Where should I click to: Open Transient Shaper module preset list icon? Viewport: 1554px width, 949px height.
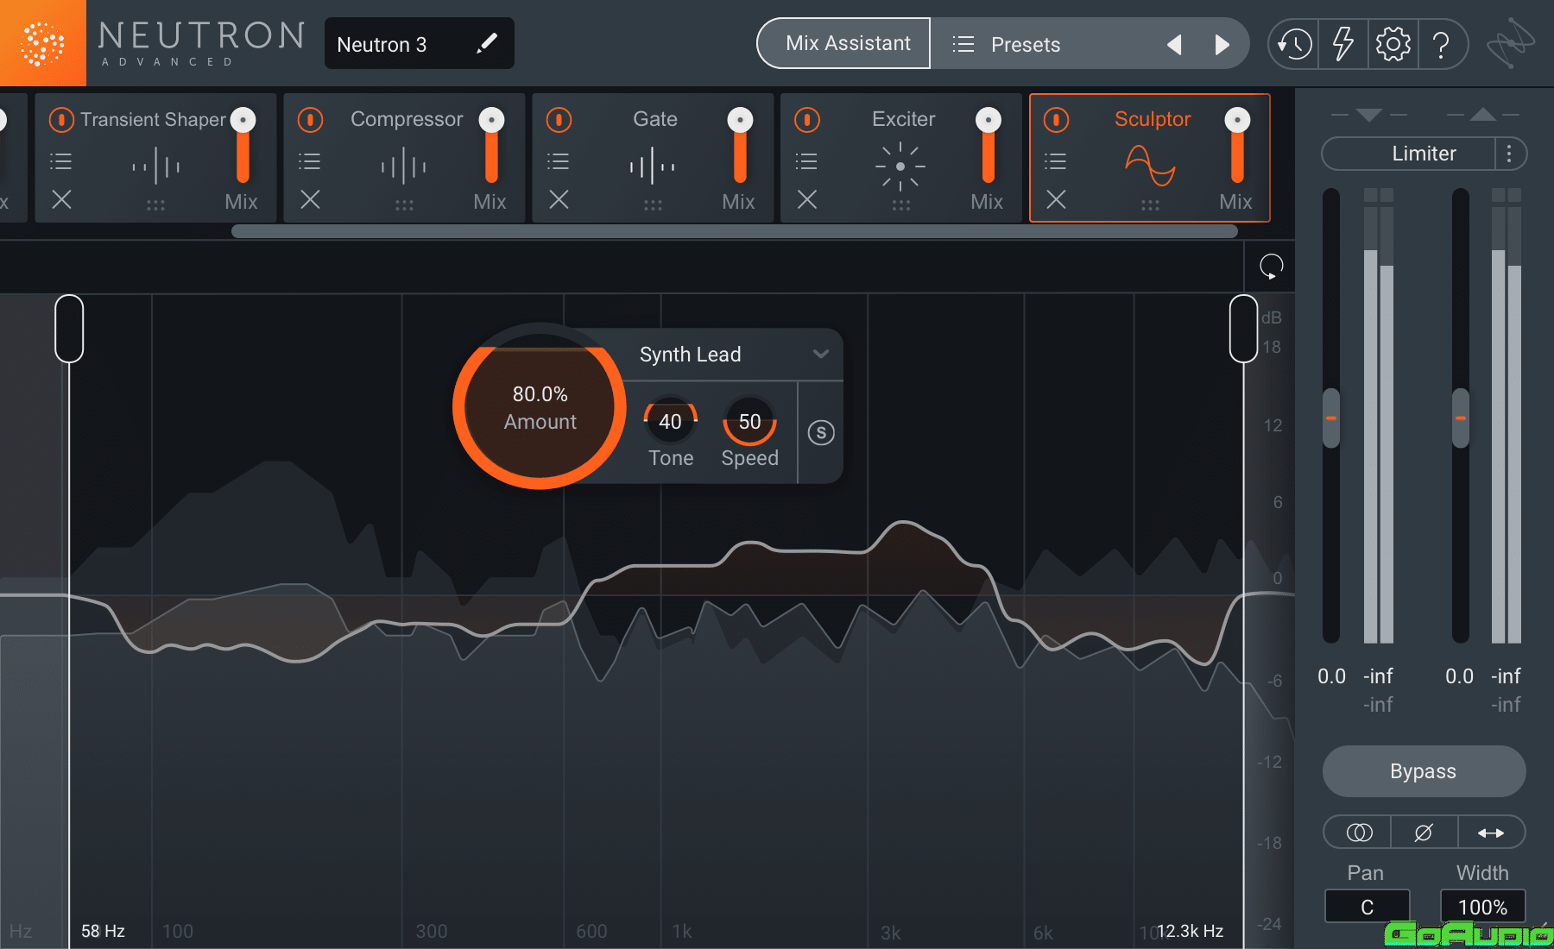61,161
